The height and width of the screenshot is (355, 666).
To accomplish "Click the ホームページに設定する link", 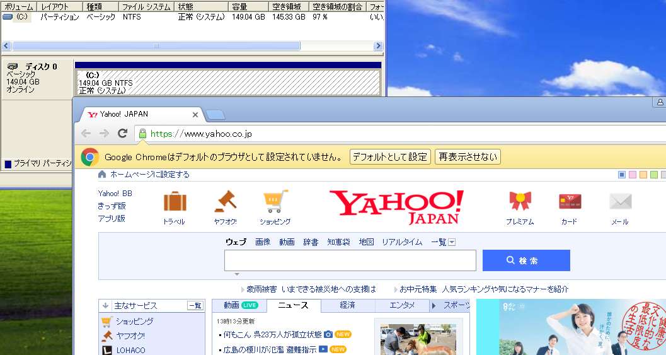I will pyautogui.click(x=150, y=174).
